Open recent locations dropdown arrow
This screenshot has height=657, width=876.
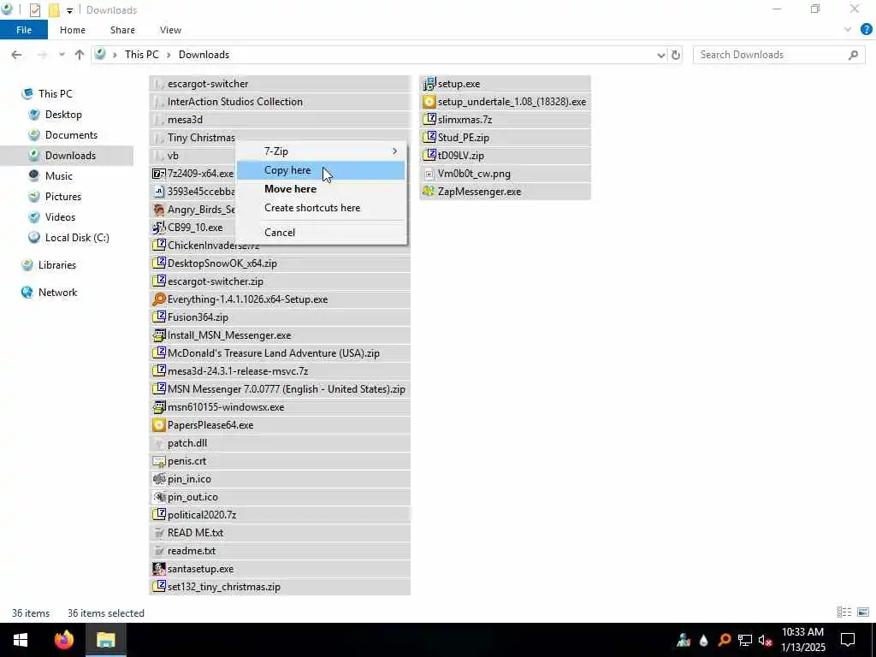[62, 55]
